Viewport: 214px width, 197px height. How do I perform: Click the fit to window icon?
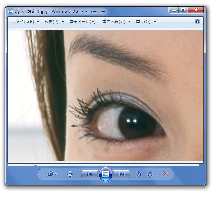click(70, 174)
